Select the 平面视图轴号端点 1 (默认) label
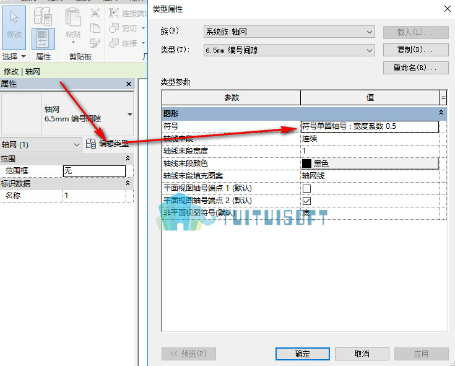This screenshot has width=455, height=366. tap(207, 188)
